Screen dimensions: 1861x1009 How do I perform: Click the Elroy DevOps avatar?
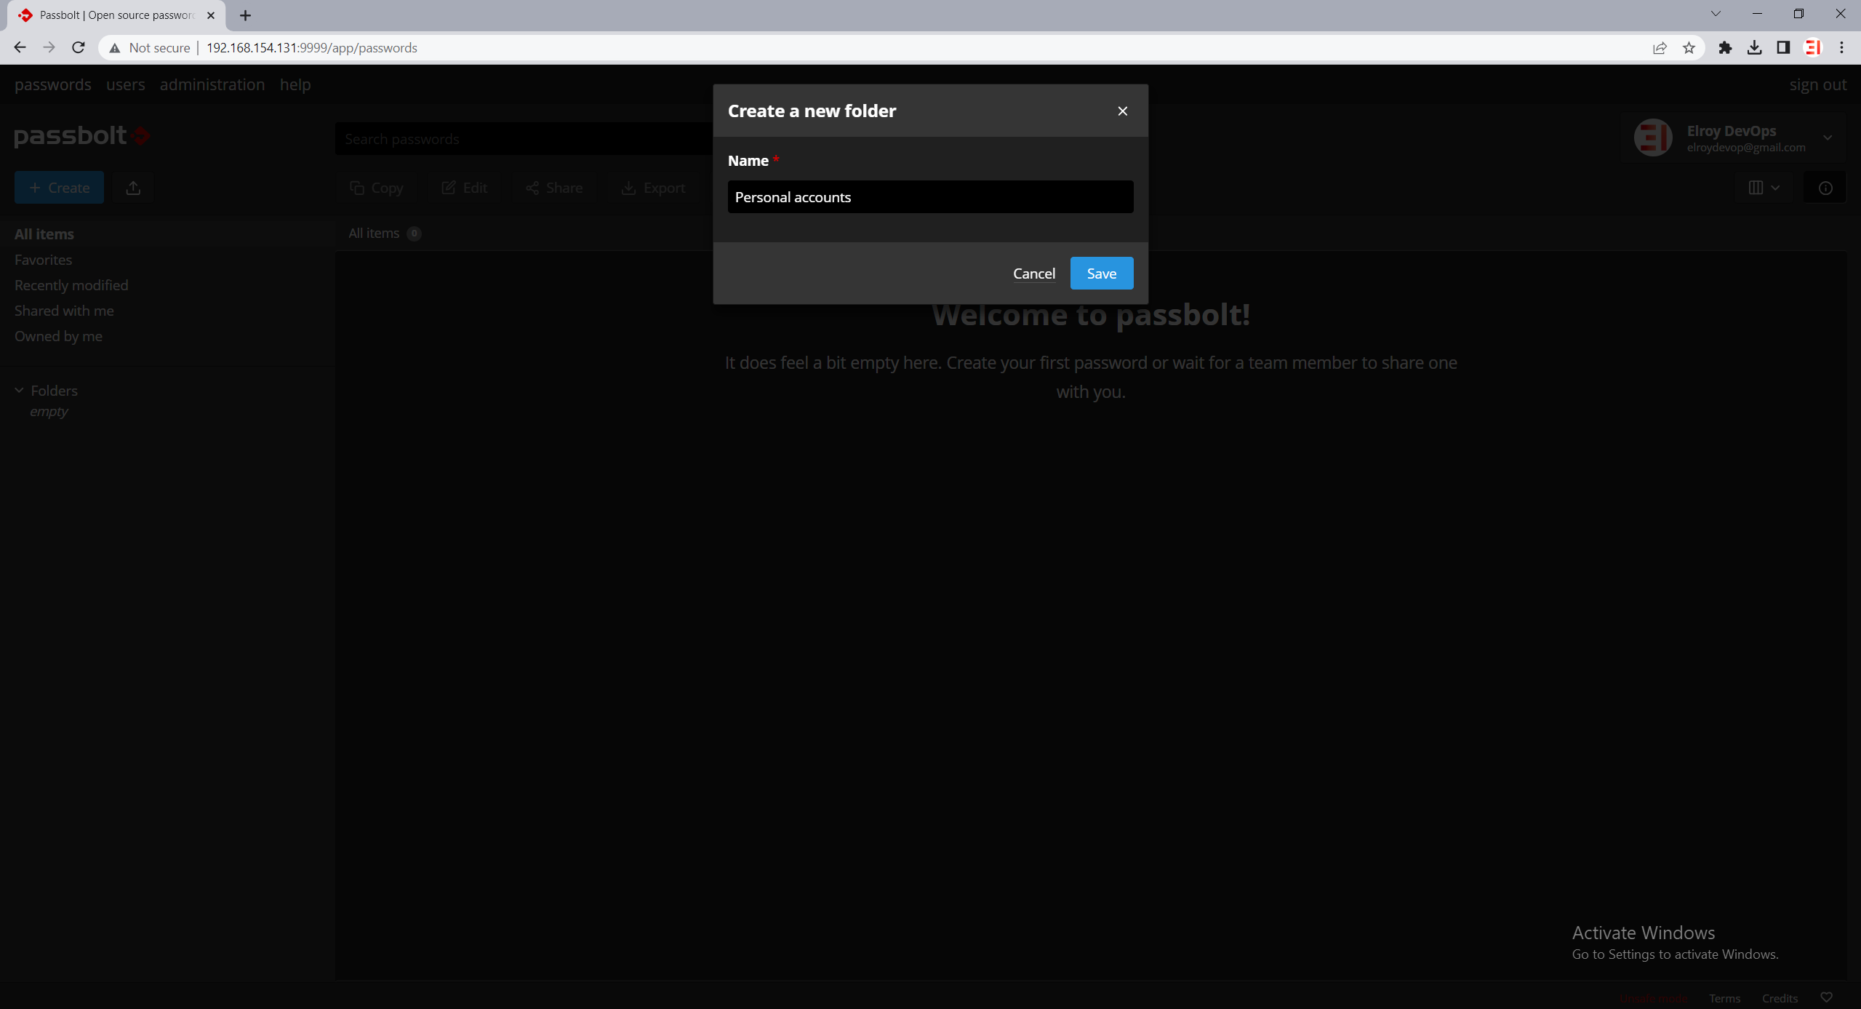tap(1652, 137)
